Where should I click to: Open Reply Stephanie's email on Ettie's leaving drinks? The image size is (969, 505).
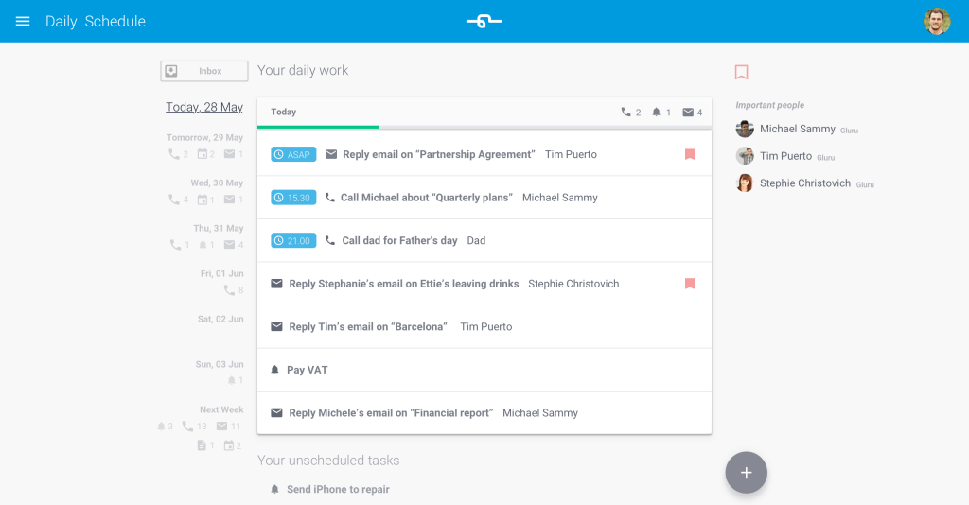403,284
